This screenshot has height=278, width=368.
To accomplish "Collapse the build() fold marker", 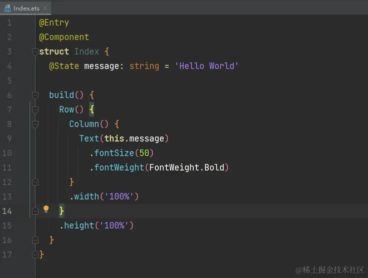I will pos(35,95).
